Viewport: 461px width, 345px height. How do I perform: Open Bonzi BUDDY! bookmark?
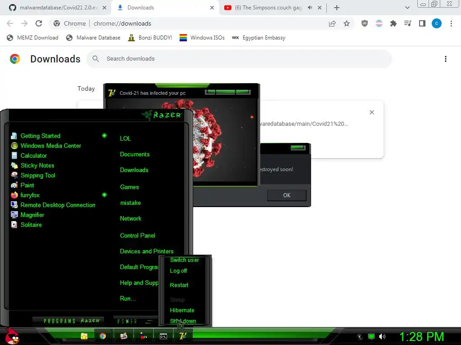[150, 38]
